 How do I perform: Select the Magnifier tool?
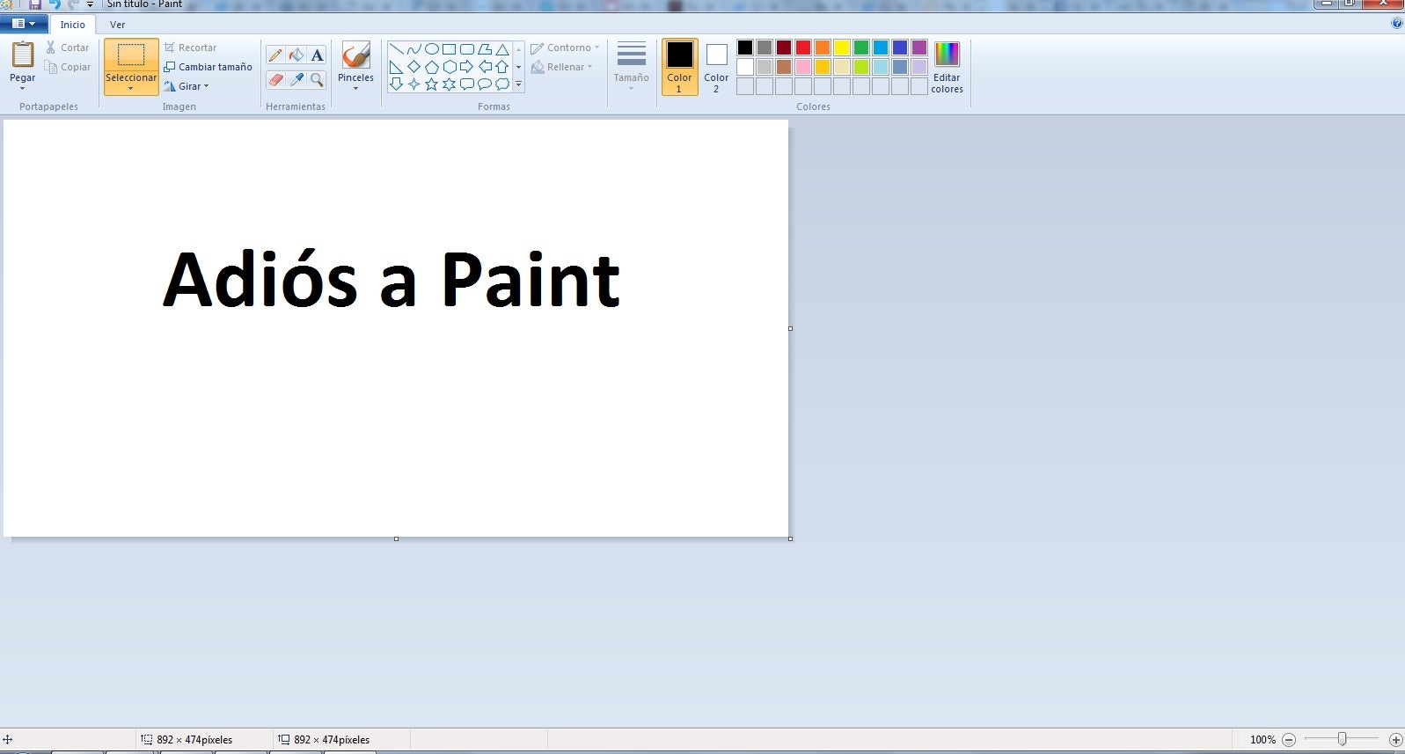point(318,80)
